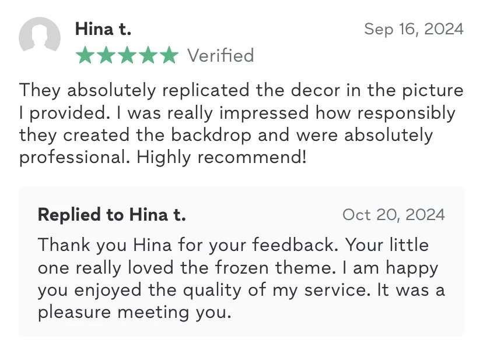483x354 pixels.
Task: Click the Oct 20, 2024 reply date
Action: pyautogui.click(x=394, y=214)
